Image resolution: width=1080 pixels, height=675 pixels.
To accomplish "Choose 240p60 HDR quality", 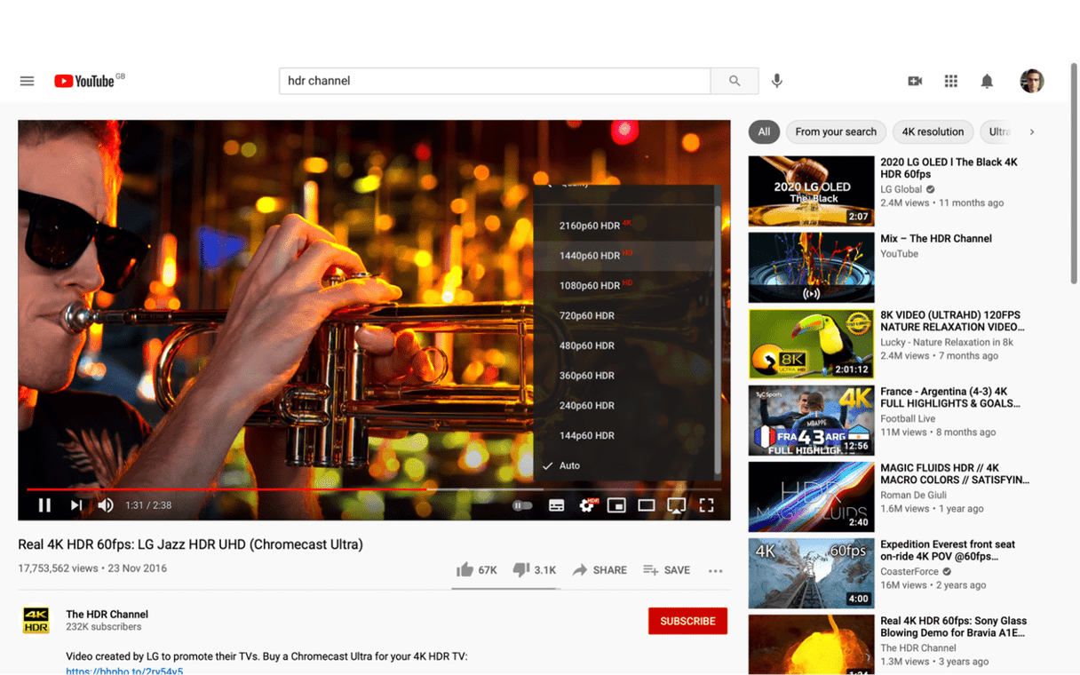I will click(623, 406).
